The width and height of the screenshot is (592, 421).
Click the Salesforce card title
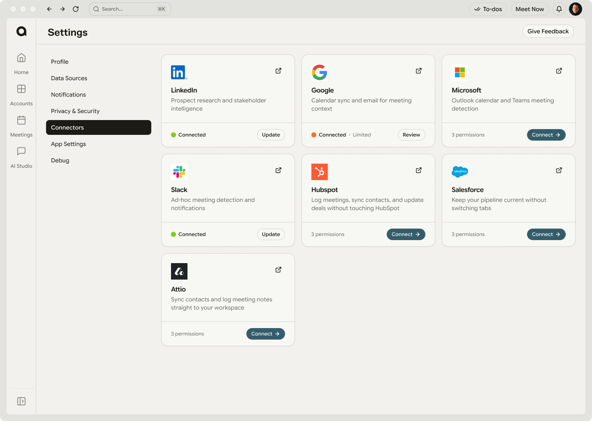pyautogui.click(x=467, y=190)
